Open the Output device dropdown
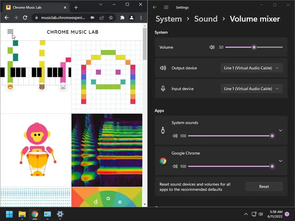Image resolution: width=295 pixels, height=221 pixels. pos(252,68)
